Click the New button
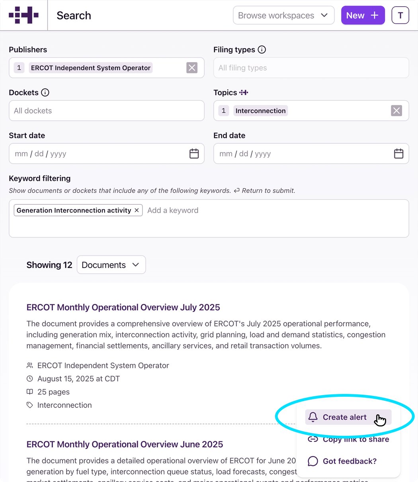The height and width of the screenshot is (482, 418). pos(363,15)
